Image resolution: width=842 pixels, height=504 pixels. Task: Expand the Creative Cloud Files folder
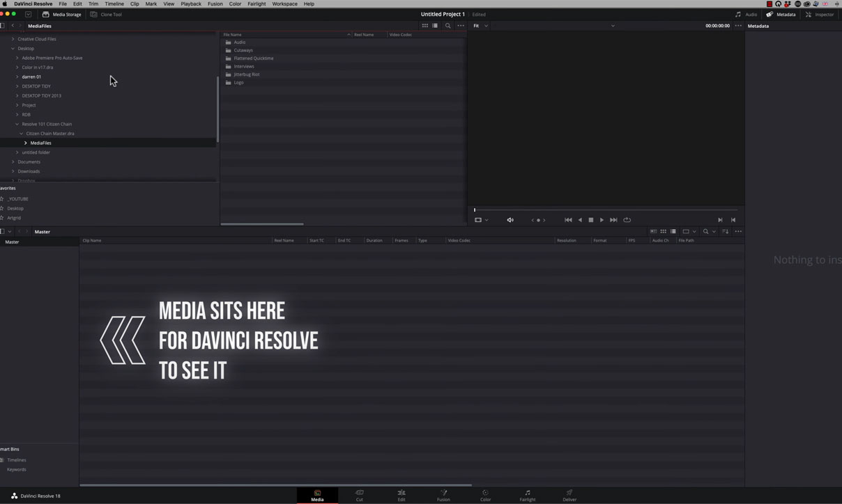13,39
